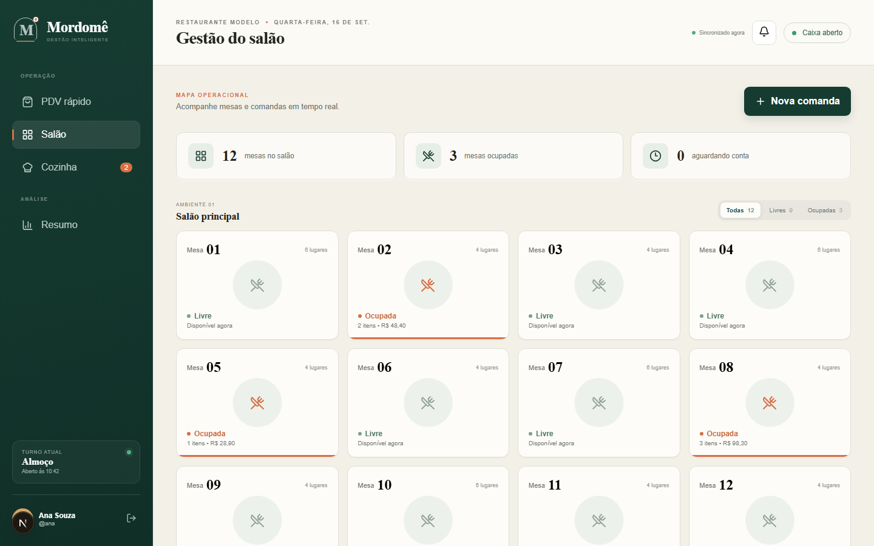The height and width of the screenshot is (546, 874).
Task: Click the cutlery icon on the mesas ocupadas card
Action: 429,156
